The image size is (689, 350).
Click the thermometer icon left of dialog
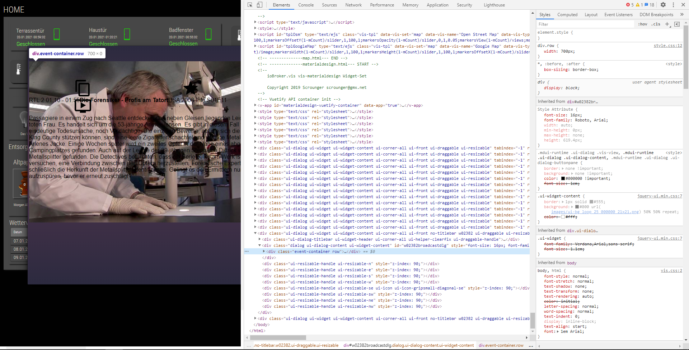point(19,69)
